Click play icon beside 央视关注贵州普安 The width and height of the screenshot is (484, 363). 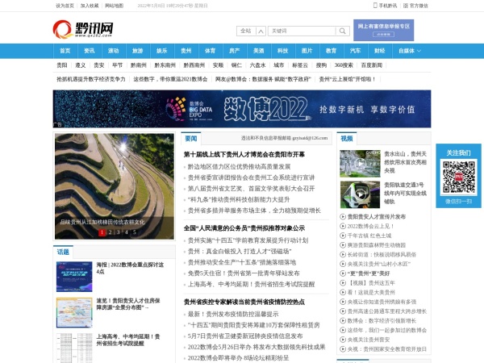coord(343,340)
